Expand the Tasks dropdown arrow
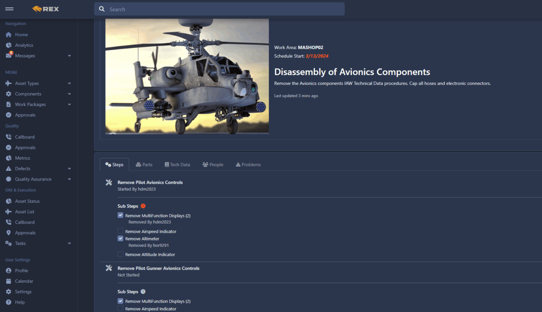 pyautogui.click(x=69, y=244)
